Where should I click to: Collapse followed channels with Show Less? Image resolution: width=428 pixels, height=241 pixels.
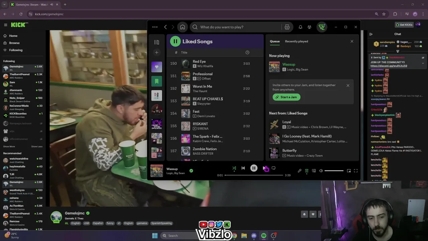(x=37, y=146)
